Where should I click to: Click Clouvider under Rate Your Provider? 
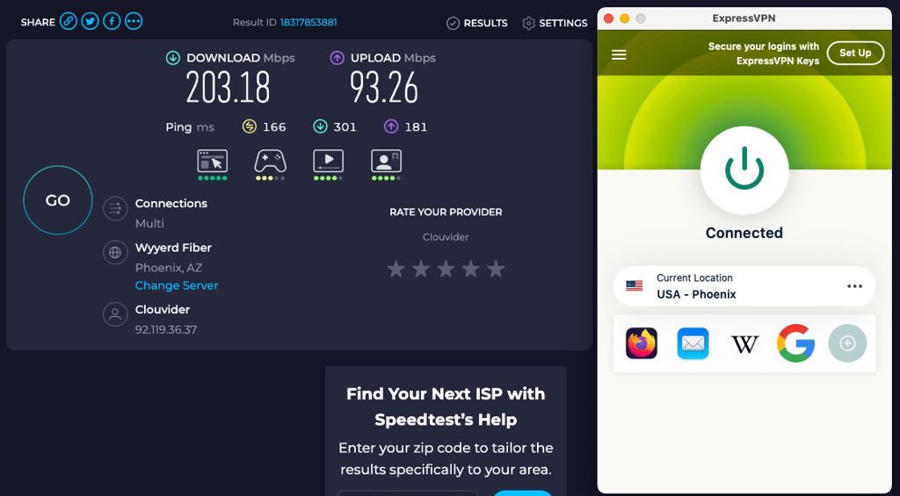pos(446,237)
